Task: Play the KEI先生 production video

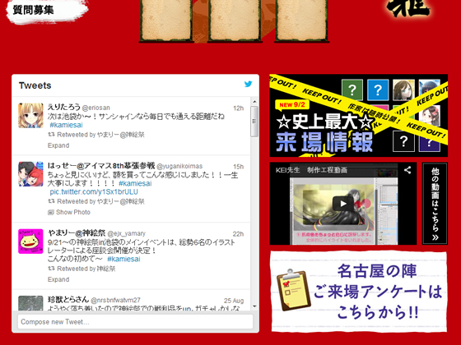Action: [342, 204]
